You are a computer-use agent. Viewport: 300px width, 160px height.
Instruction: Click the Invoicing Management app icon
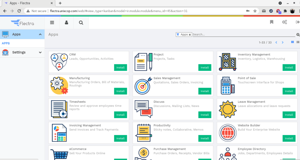(x=59, y=133)
